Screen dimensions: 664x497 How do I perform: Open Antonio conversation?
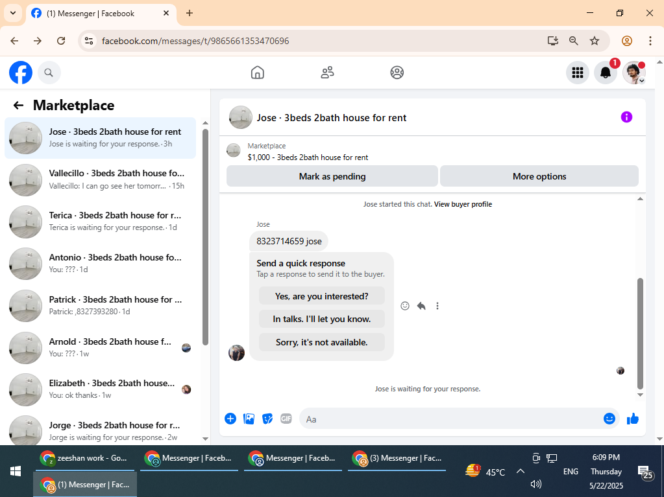click(101, 263)
